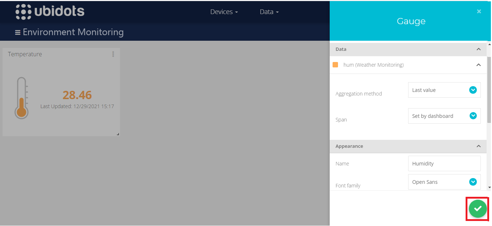Click the green checkmark confirm button
The width and height of the screenshot is (492, 226).
coord(478,209)
